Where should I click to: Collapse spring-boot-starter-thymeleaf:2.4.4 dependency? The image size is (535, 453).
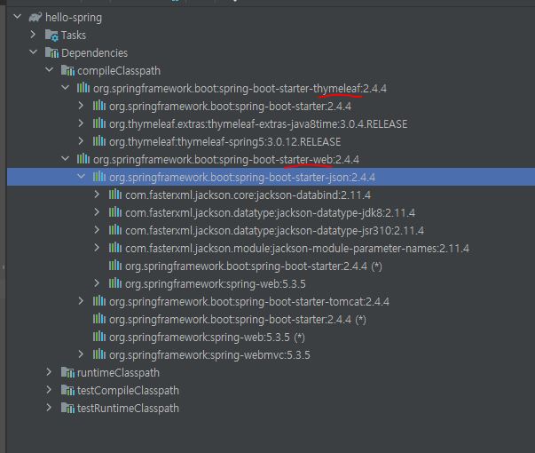pyautogui.click(x=65, y=87)
